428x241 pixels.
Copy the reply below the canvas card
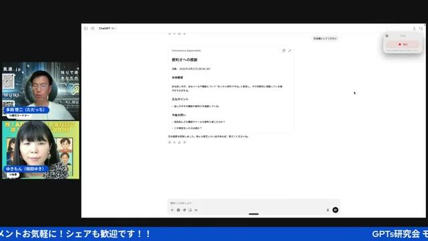169,143
